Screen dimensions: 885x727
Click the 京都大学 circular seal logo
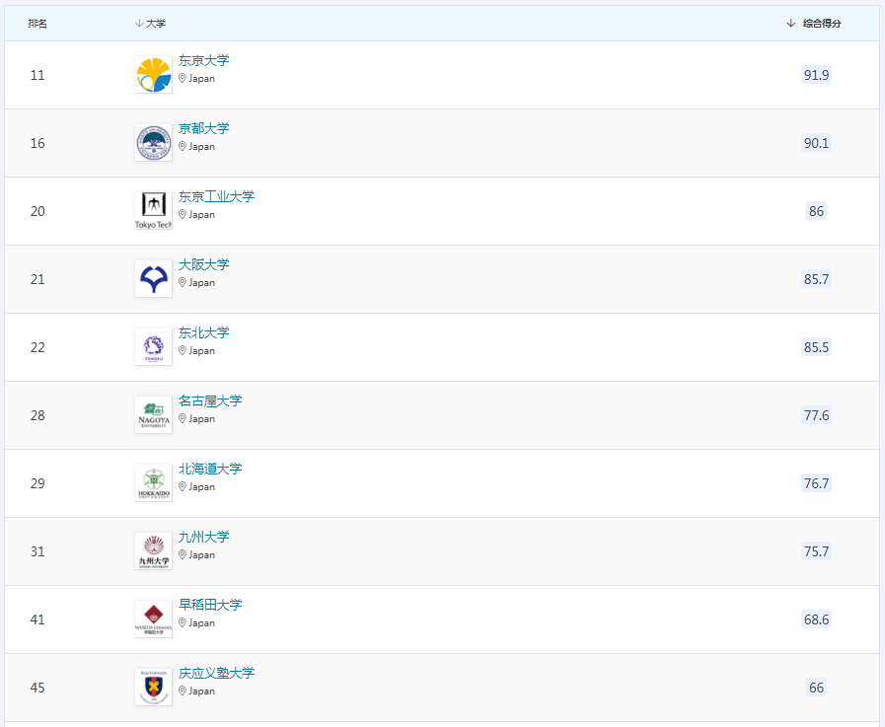tap(153, 142)
